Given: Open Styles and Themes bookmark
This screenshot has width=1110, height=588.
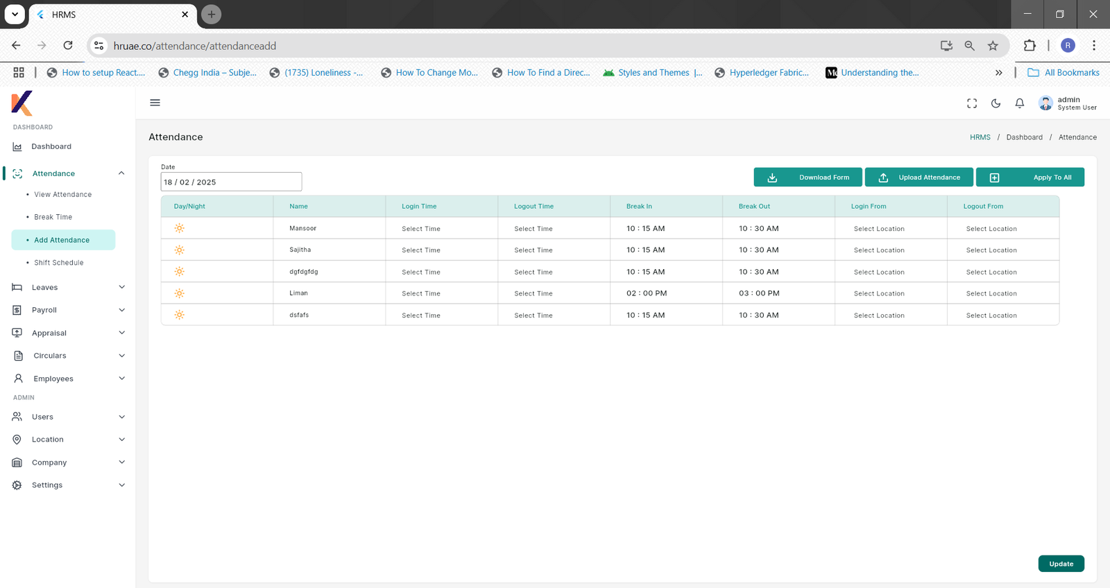Looking at the screenshot, I should [653, 73].
